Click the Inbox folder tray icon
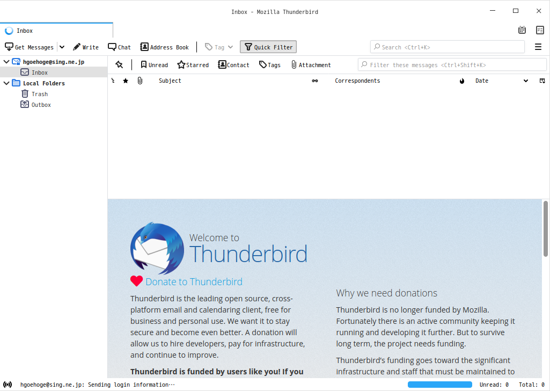Image resolution: width=550 pixels, height=391 pixels. pyautogui.click(x=25, y=73)
